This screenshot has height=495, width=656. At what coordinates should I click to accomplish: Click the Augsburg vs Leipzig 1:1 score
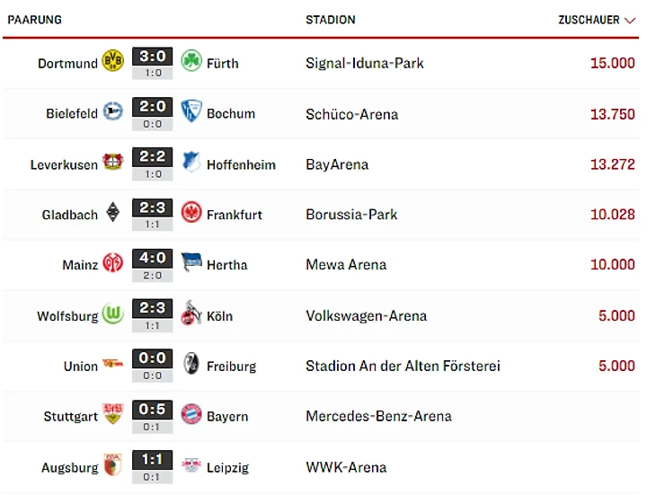point(152,462)
